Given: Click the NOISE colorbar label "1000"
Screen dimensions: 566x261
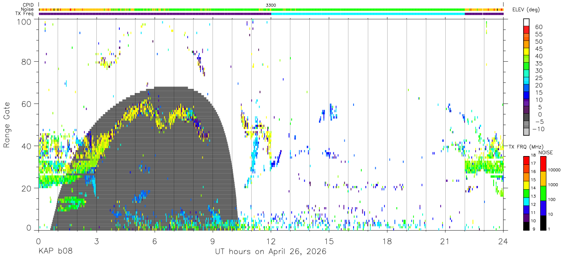Looking at the screenshot, I should (x=553, y=185).
